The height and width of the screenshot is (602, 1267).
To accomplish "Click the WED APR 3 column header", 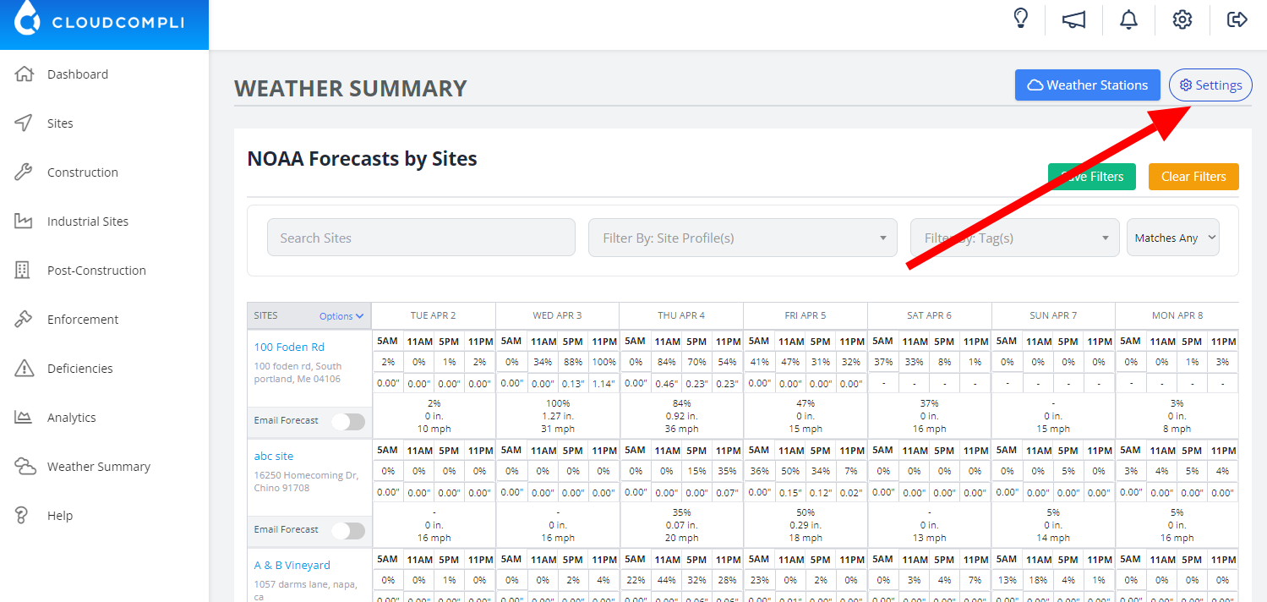I will point(557,315).
